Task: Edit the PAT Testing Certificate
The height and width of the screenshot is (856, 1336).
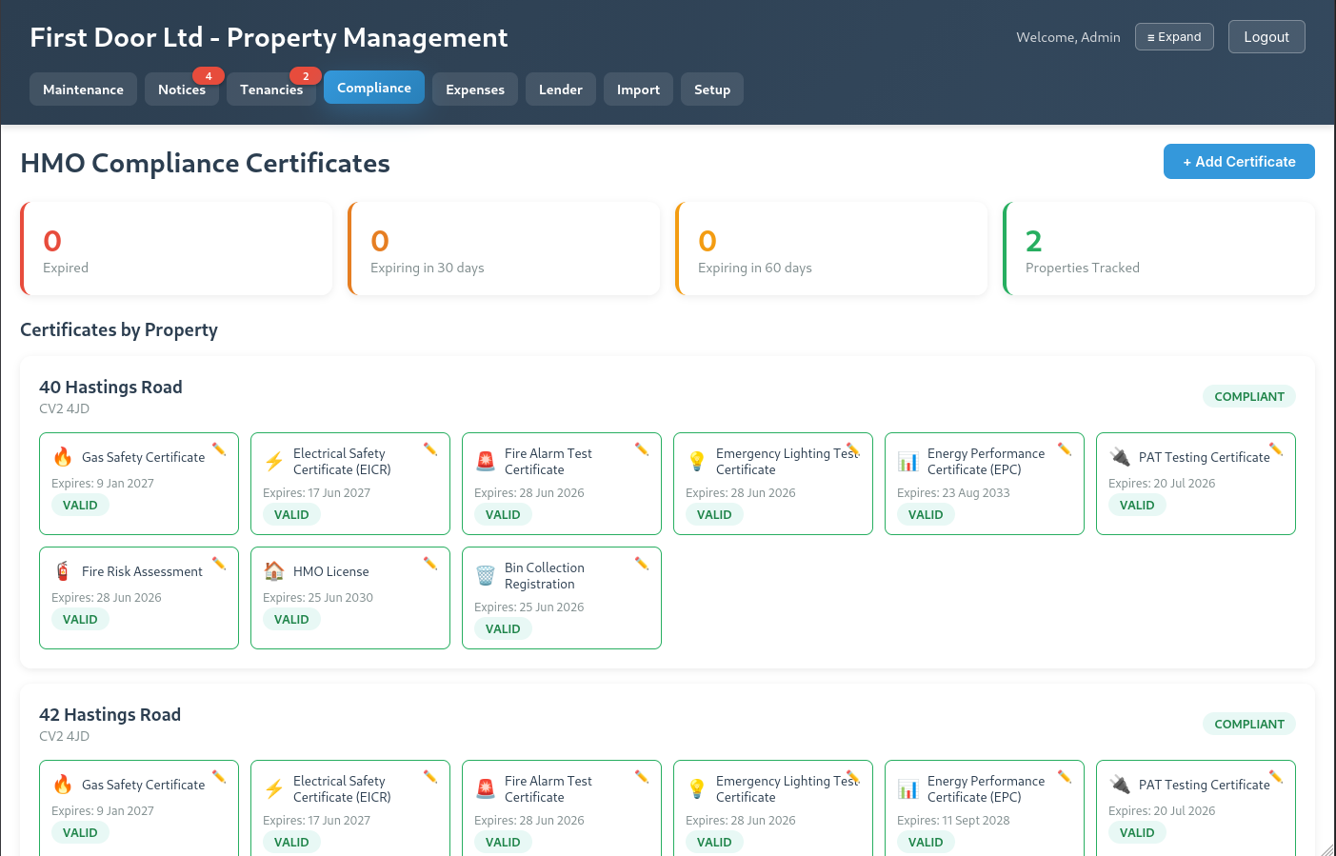Action: pos(1276,448)
